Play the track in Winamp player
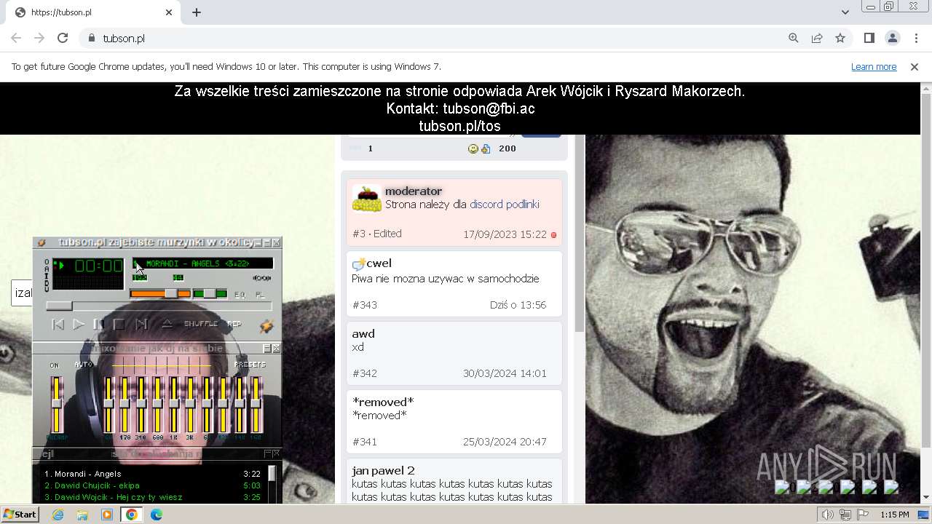This screenshot has width=932, height=524. point(78,325)
